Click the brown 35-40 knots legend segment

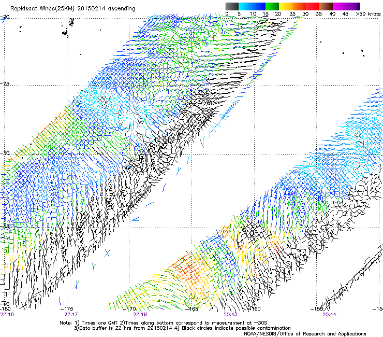click(x=326, y=6)
